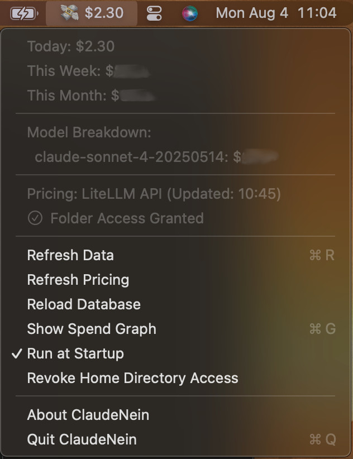Viewport: 353px width, 459px height.
Task: Click the Pricing: LiteLLM API status line
Action: coord(154,194)
